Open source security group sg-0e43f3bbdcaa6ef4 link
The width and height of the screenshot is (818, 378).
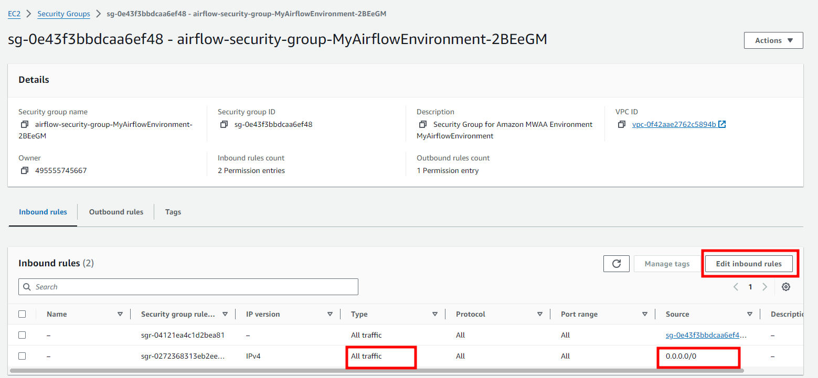tap(706, 335)
